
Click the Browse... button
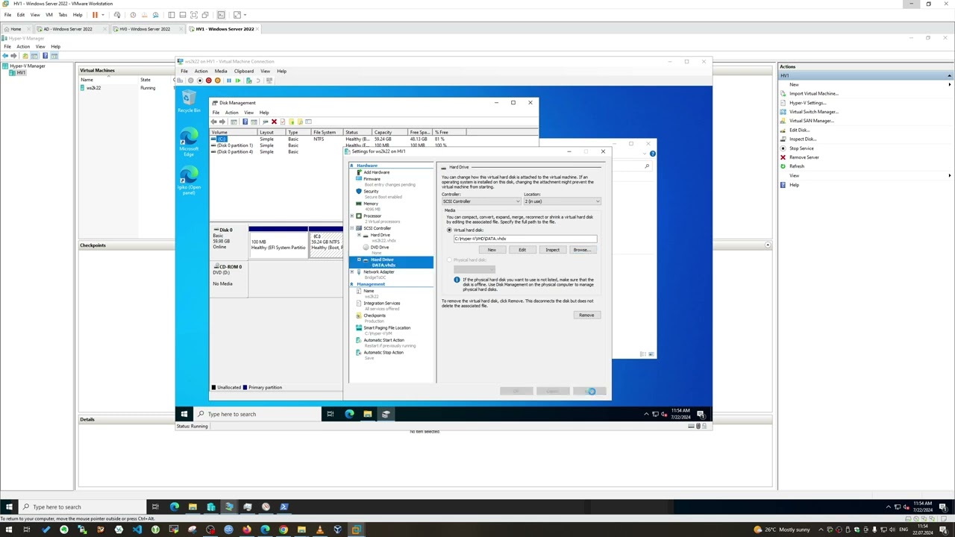coord(582,250)
